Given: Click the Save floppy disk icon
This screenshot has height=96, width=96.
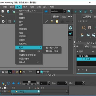Looking at the screenshot, I should tap(3, 11).
